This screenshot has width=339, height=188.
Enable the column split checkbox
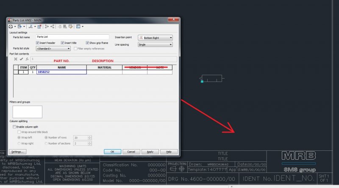pos(14,127)
